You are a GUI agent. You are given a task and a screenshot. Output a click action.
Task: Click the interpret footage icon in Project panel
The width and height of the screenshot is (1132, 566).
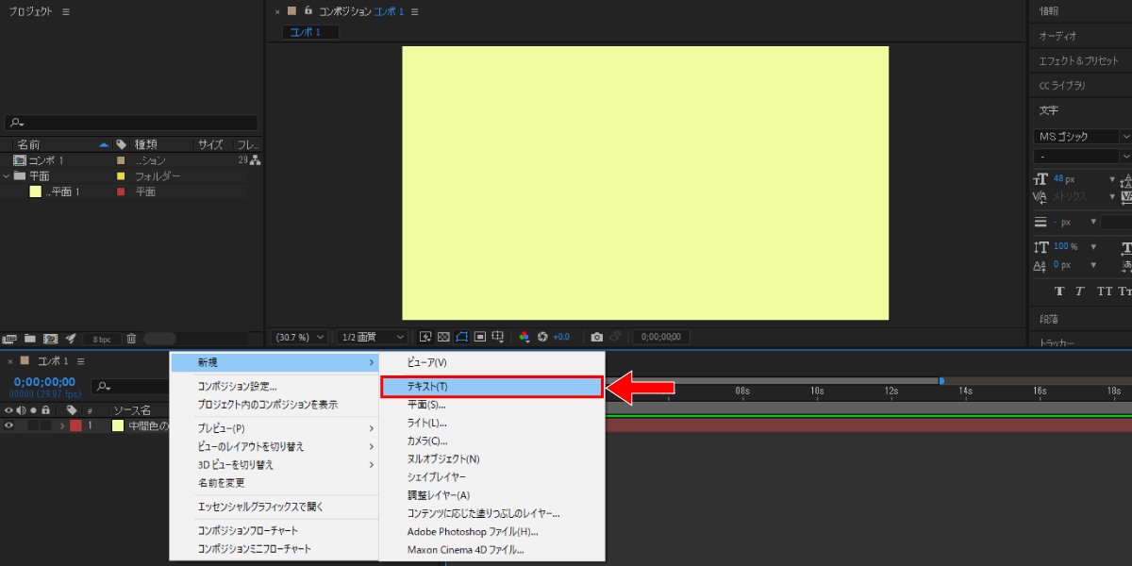coord(10,338)
